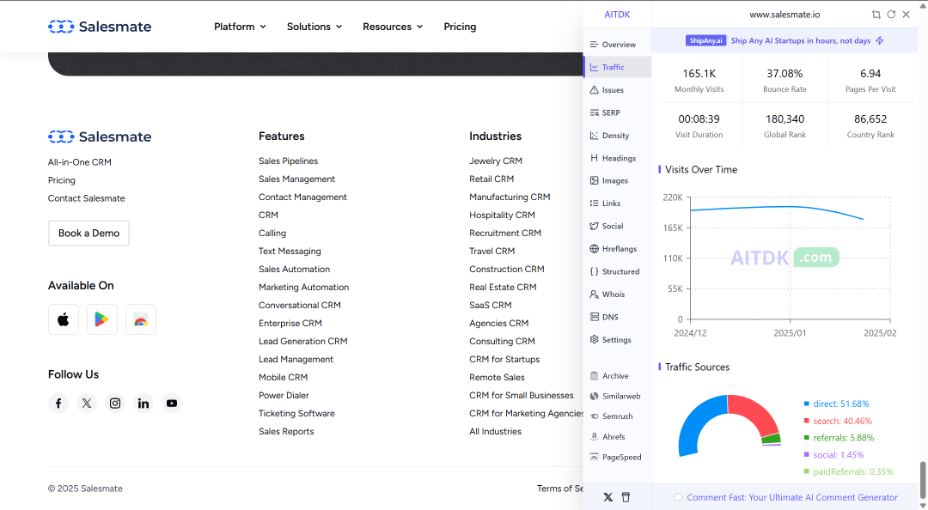The image size is (928, 510).
Task: Open Pricing in the top navigation
Action: pos(460,27)
